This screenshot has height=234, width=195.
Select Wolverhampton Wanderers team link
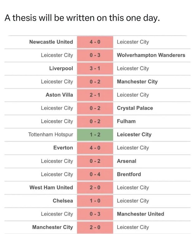pyautogui.click(x=151, y=55)
